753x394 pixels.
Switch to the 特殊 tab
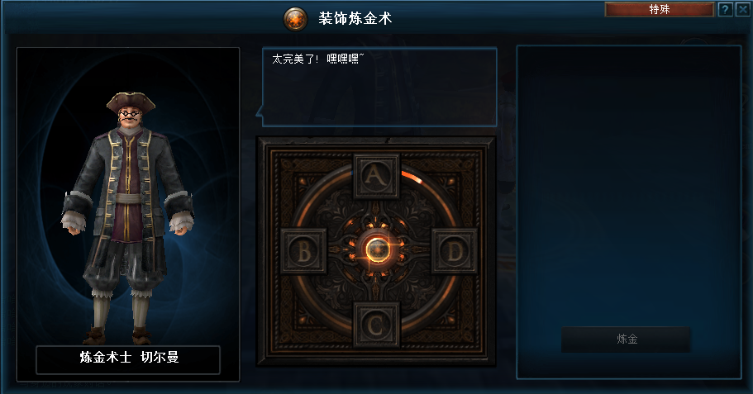click(x=659, y=9)
